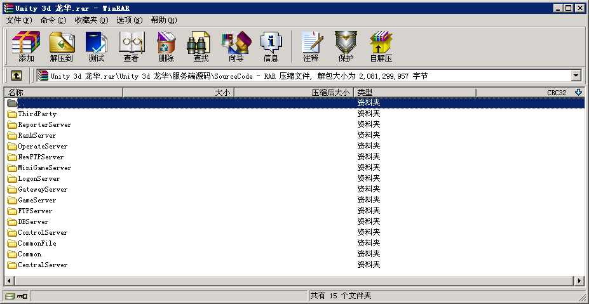Open the Favorites (收藏夹) menu

point(91,20)
